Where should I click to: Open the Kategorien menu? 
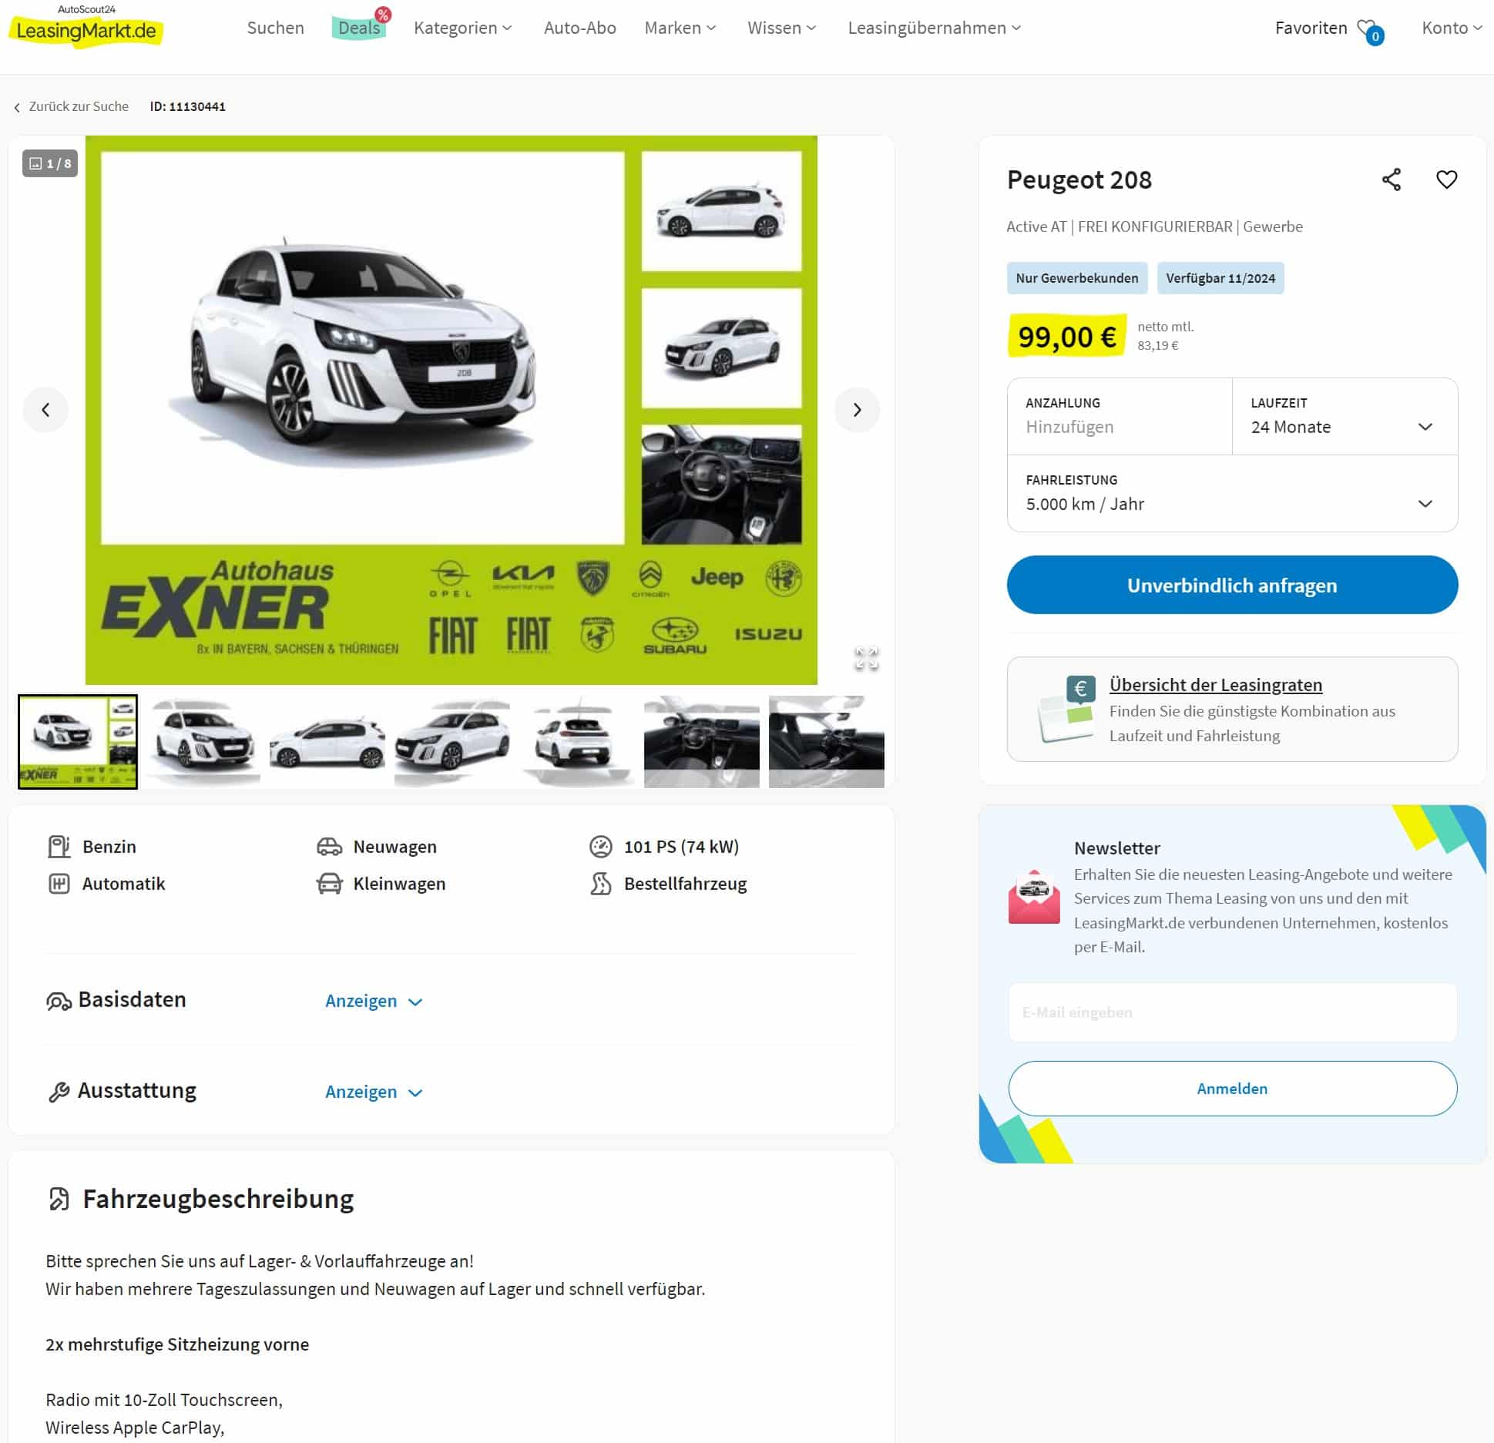[462, 29]
